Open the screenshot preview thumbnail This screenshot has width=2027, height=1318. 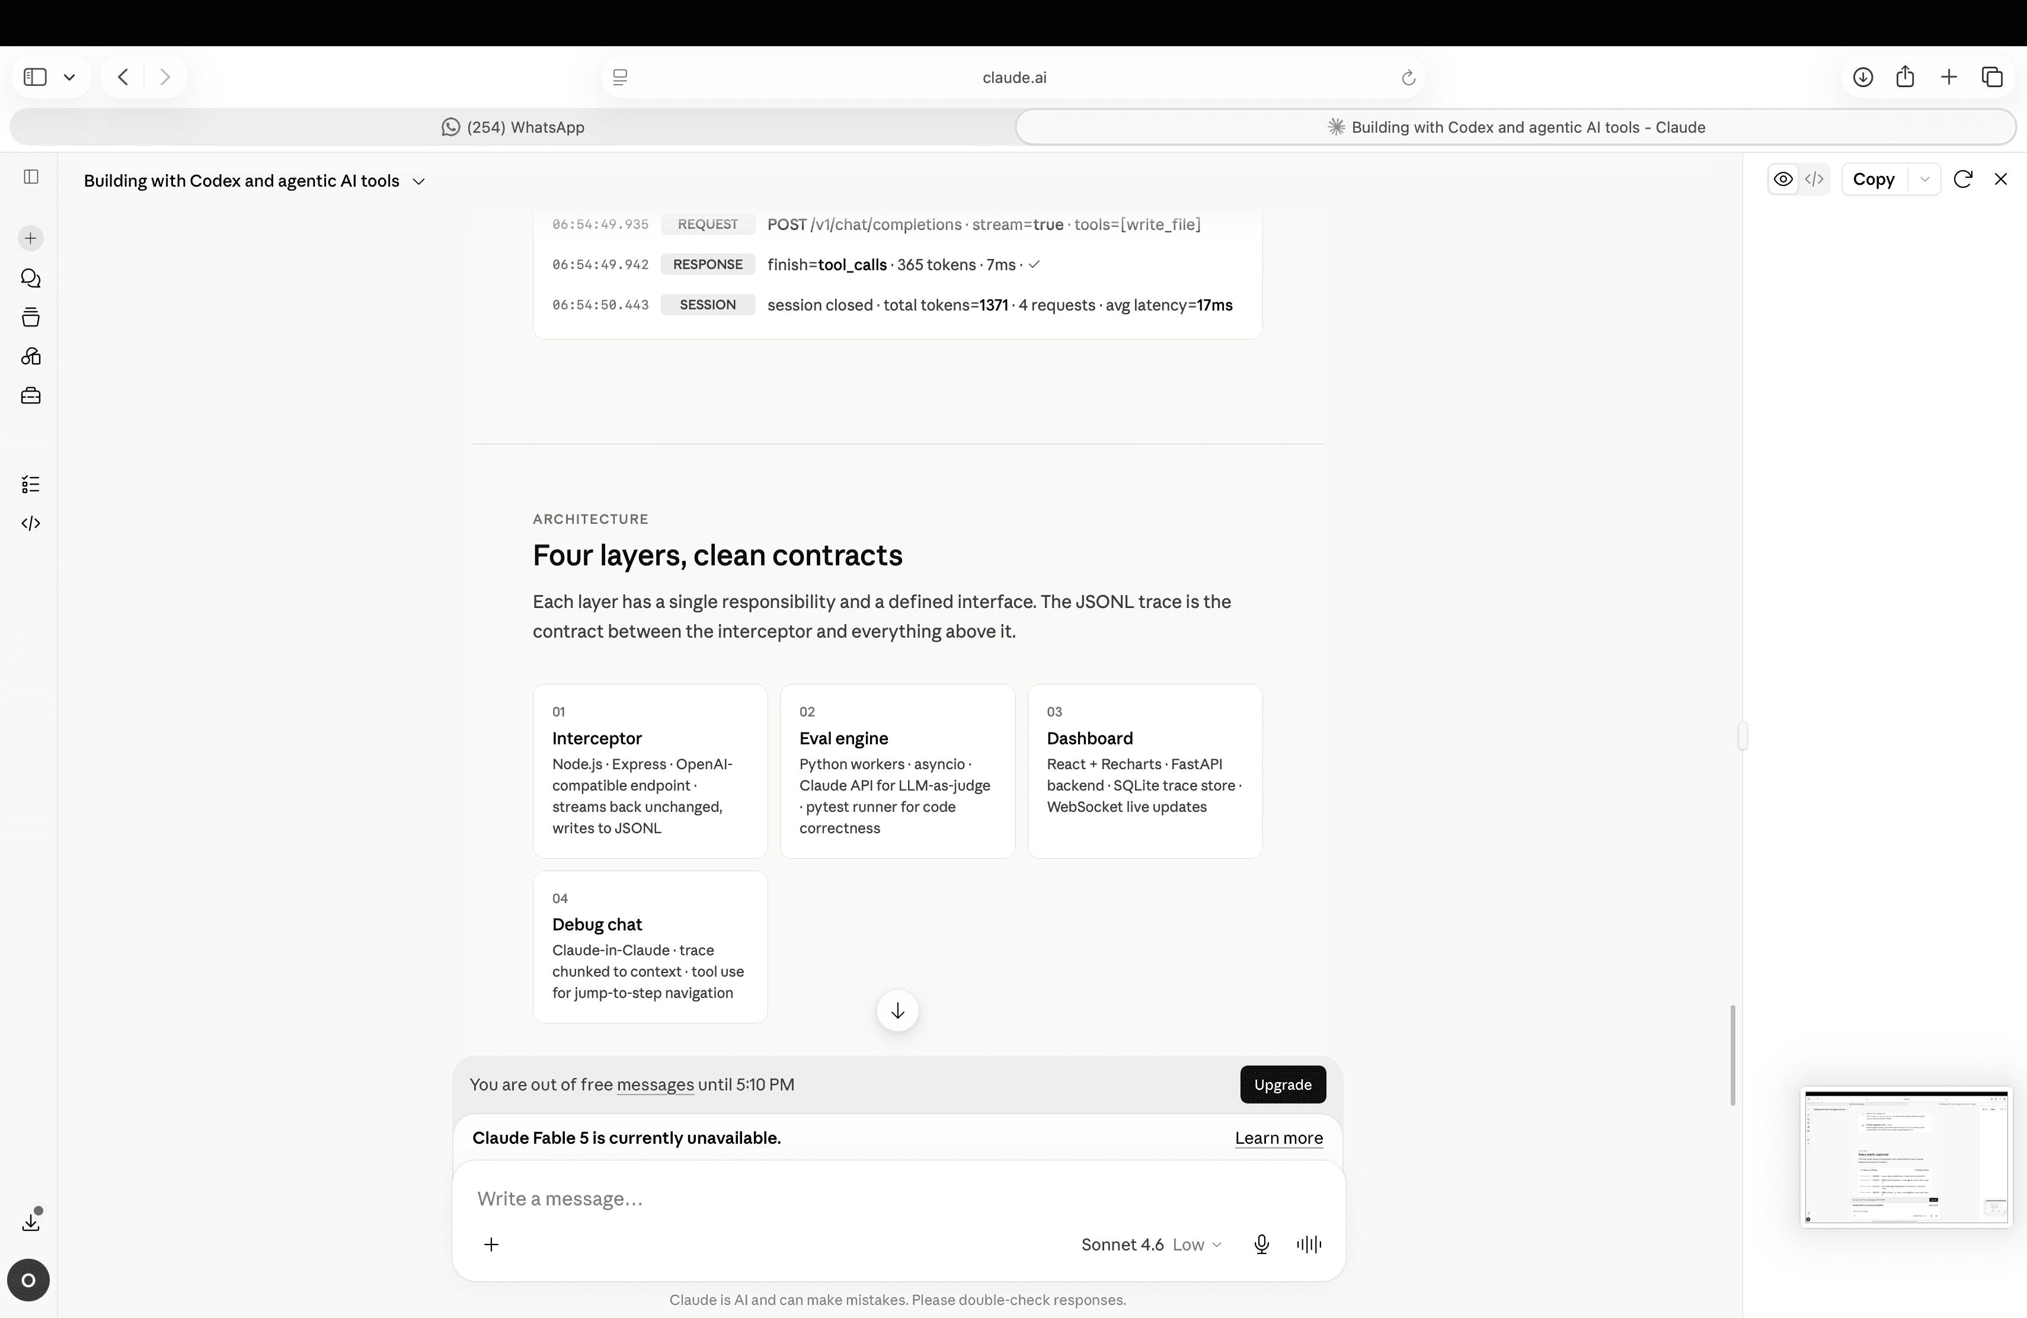(x=1905, y=1157)
